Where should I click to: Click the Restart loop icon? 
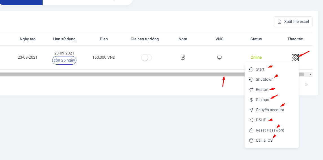click(251, 89)
